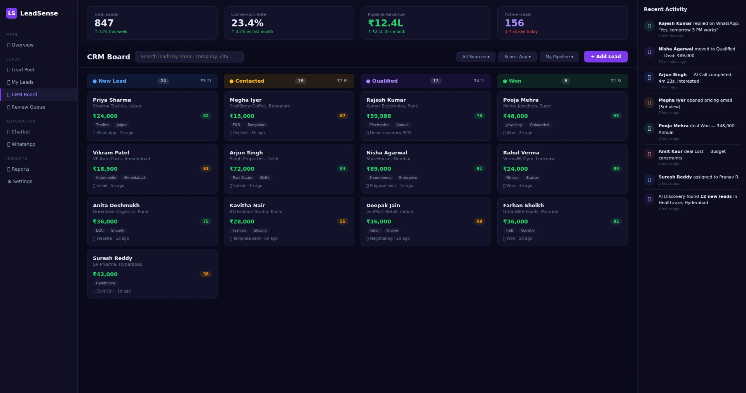Open the All Sources dropdown
Screen dimensions: 746x393
pos(476,57)
